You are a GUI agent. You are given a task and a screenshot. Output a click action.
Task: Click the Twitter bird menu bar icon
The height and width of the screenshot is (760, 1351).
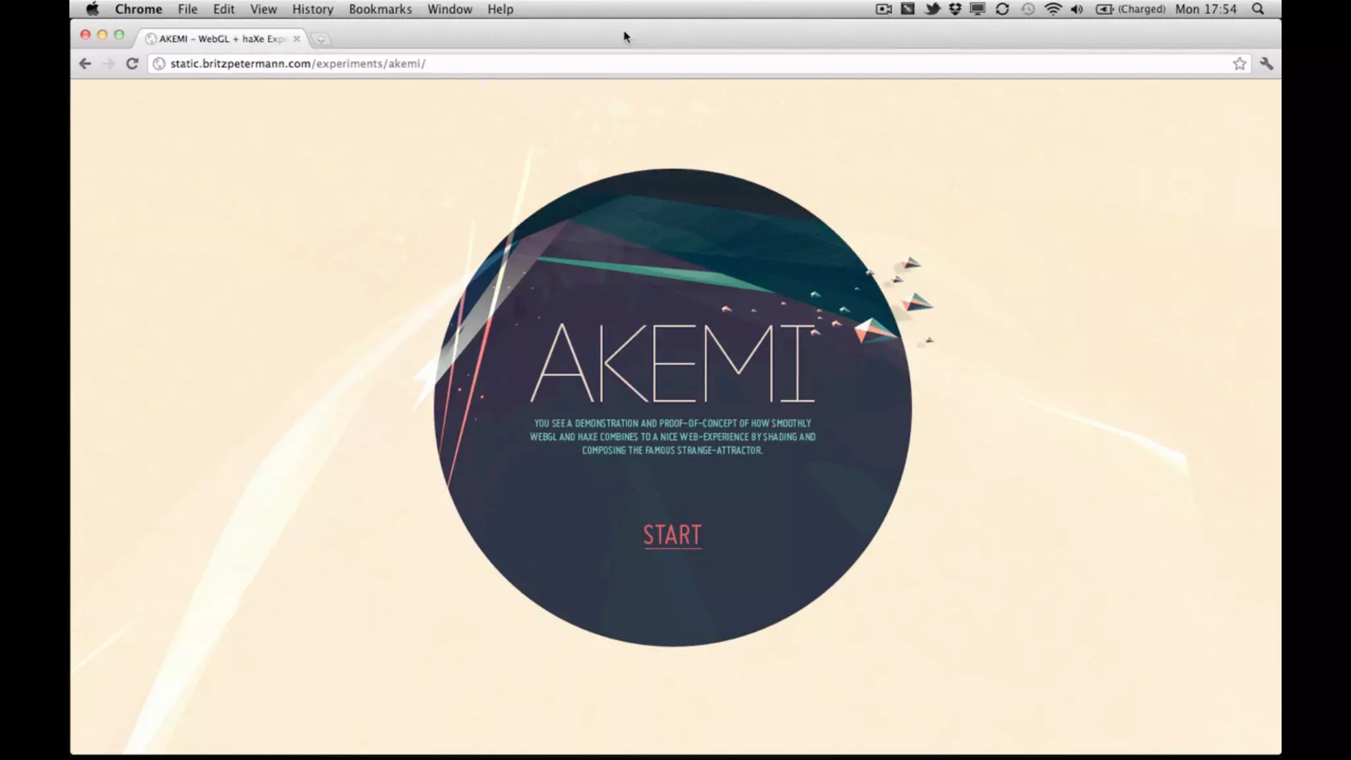[932, 9]
